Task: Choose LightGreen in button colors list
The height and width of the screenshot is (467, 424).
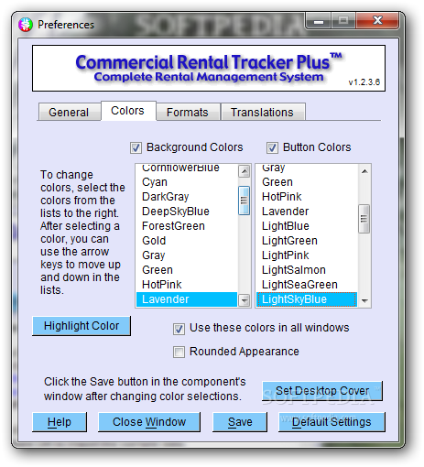Action: click(307, 241)
